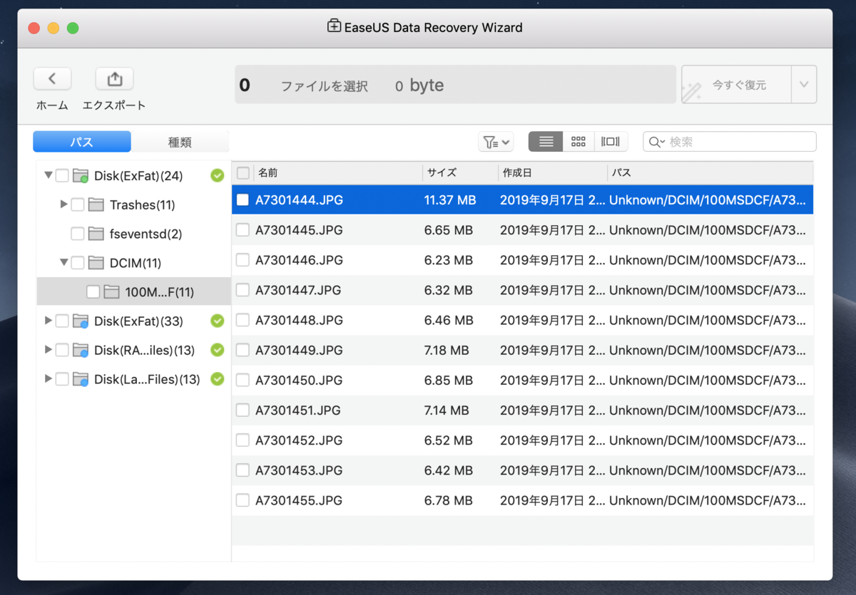Viewport: 856px width, 595px height.
Task: Click the 6.42 MB size cell
Action: 449,470
